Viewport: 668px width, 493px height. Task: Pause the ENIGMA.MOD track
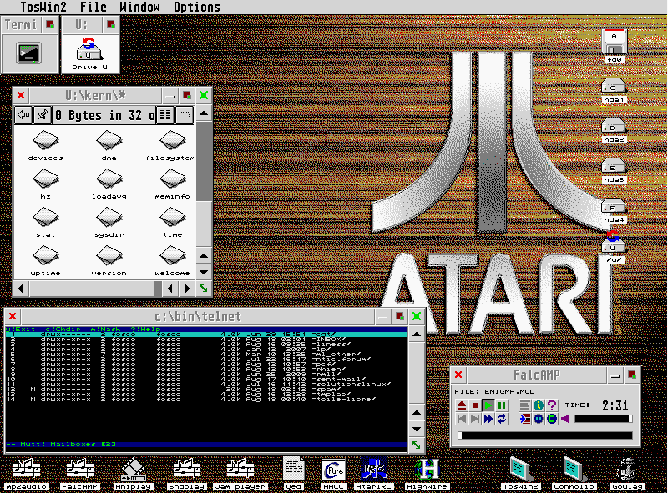pos(502,405)
